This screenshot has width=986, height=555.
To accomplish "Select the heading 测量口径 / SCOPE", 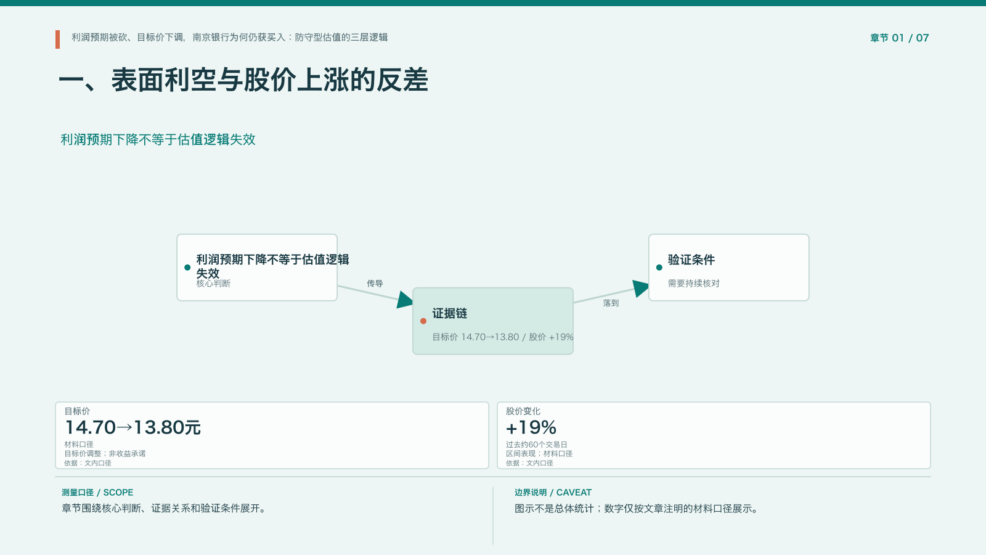I will [97, 493].
